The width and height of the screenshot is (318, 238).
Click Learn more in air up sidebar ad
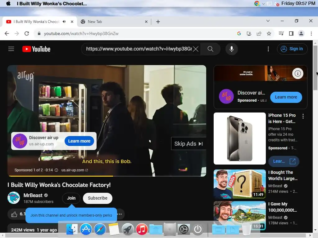[x=286, y=97]
